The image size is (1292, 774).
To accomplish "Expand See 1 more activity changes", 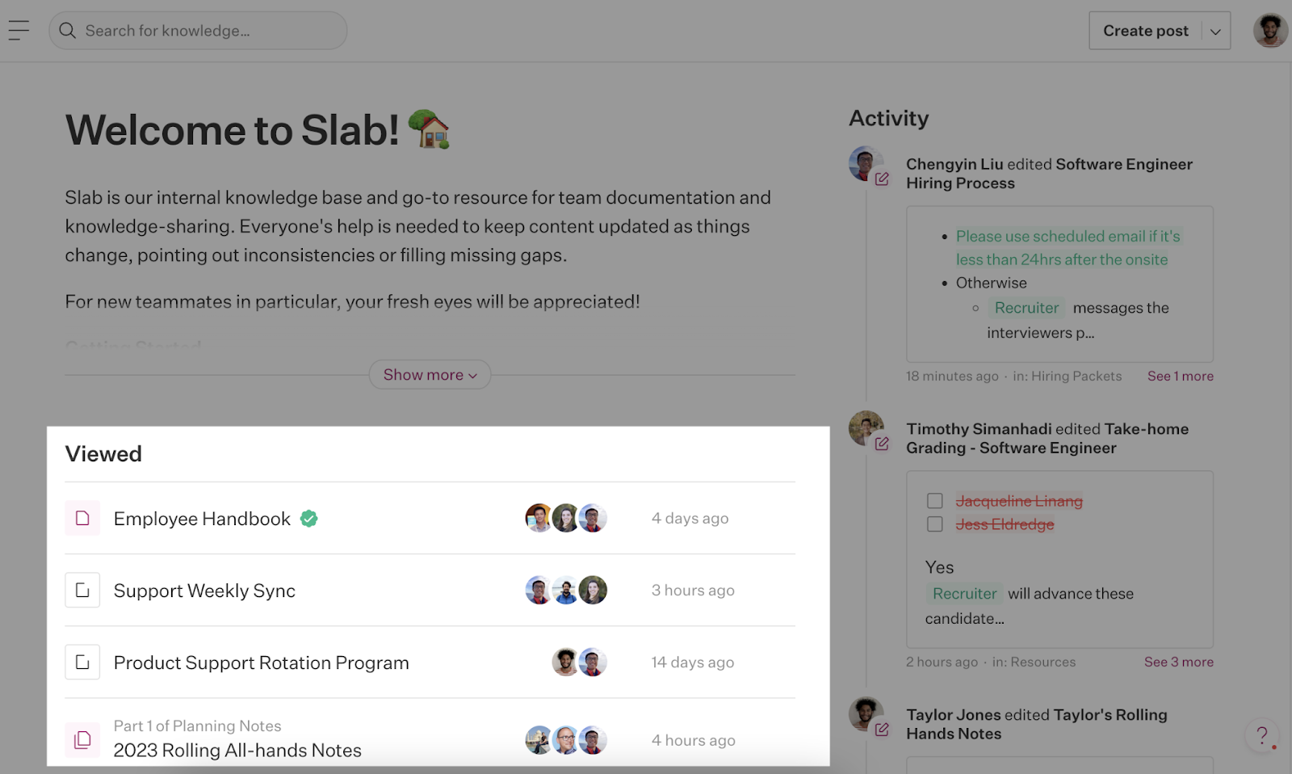I will pos(1180,376).
